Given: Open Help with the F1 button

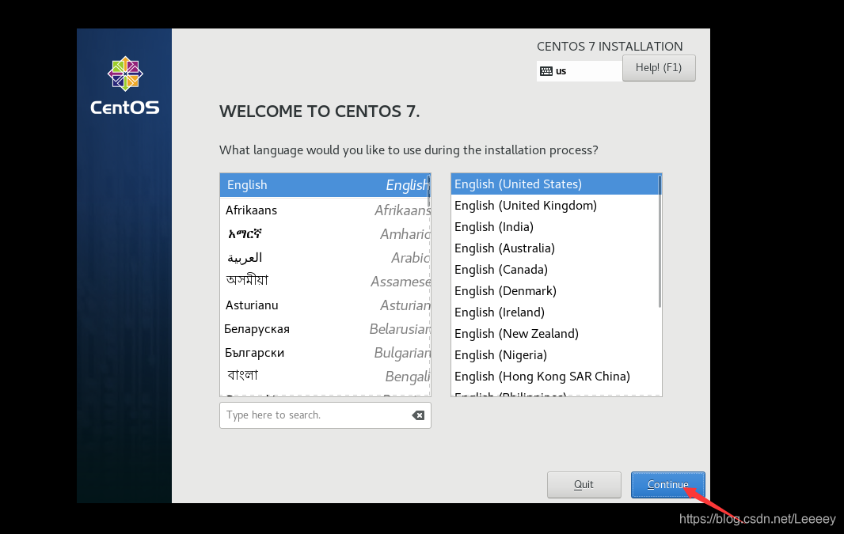Looking at the screenshot, I should click(x=659, y=68).
